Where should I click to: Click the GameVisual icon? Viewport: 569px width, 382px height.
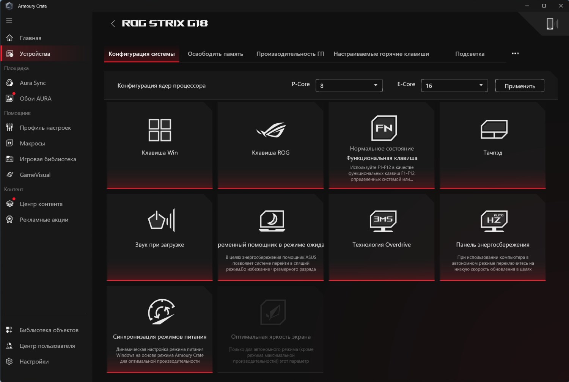pyautogui.click(x=9, y=174)
